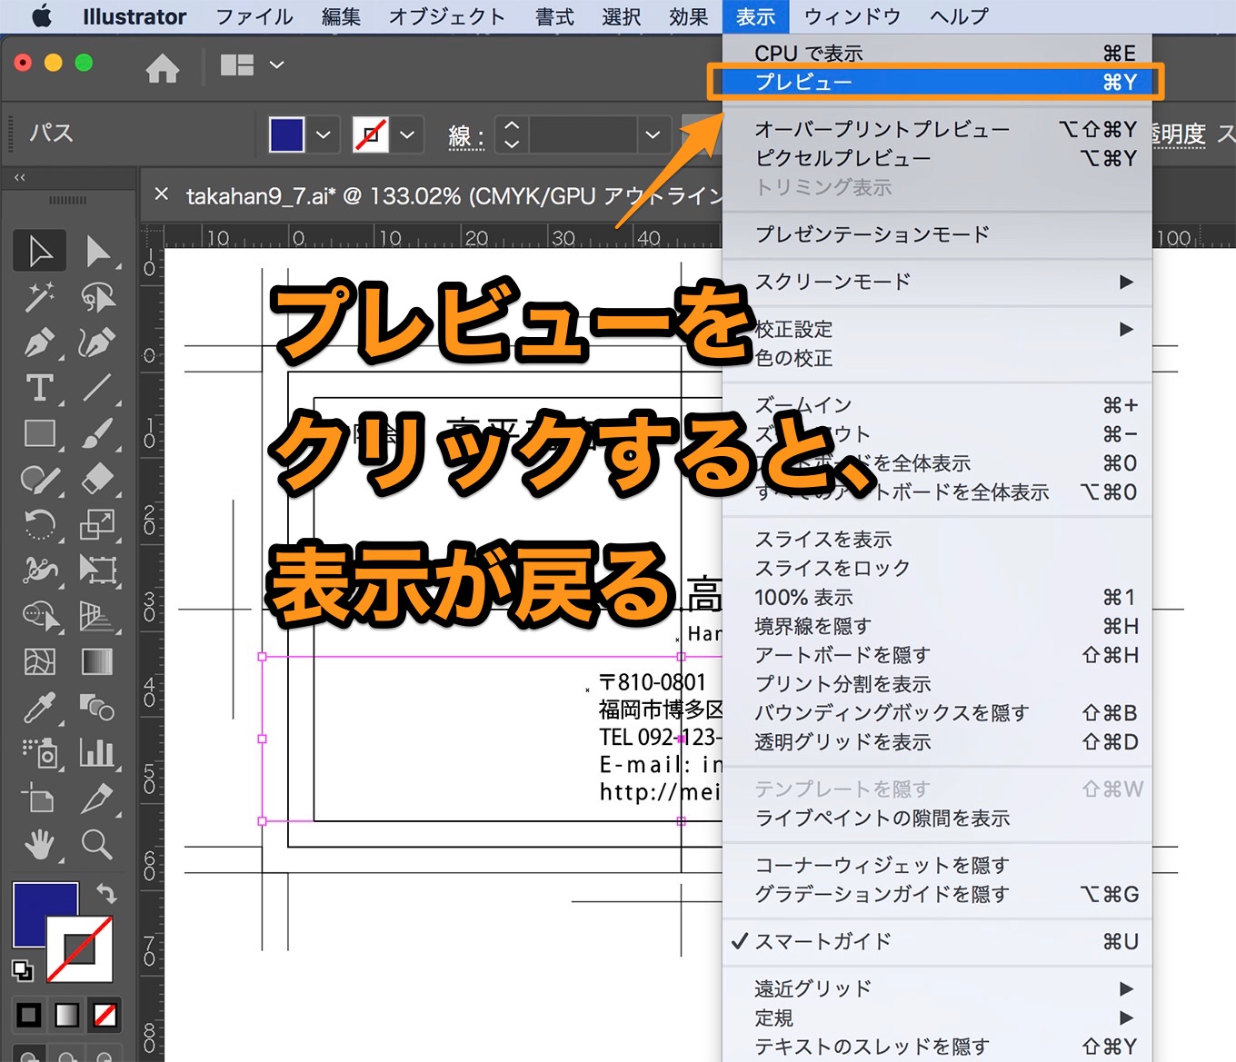
Task: Open the fill color dropdown arrow
Action: (x=324, y=135)
